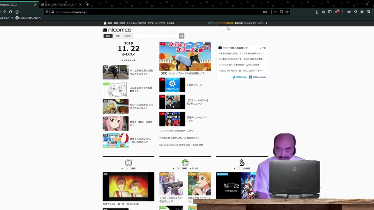The width and height of the screenshot is (374, 210).
Task: Open the 生放送クルーズ live thumbnail
Action: tap(172, 85)
